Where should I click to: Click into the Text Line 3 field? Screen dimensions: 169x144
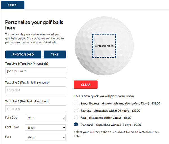(35, 109)
